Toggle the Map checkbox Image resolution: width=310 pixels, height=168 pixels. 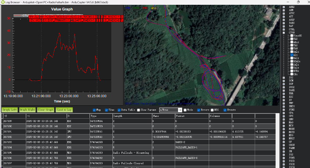point(94,110)
